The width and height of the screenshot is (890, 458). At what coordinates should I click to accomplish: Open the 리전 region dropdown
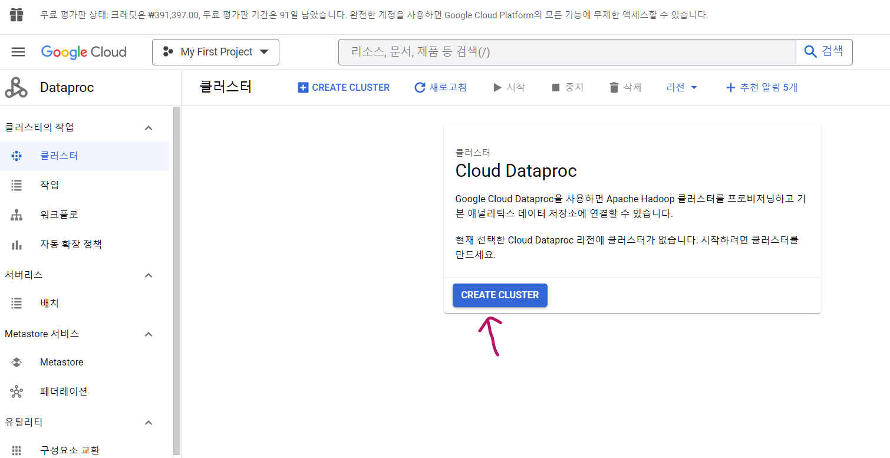682,88
